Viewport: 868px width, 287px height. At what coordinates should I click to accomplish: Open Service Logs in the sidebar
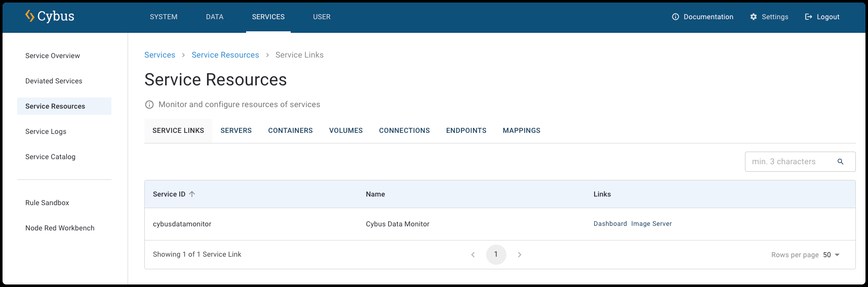46,131
